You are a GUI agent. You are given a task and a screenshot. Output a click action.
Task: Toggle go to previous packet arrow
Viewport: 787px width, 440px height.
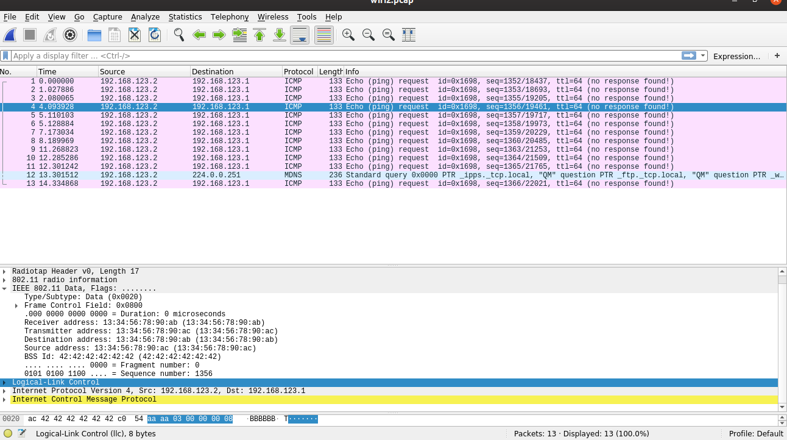tap(199, 35)
